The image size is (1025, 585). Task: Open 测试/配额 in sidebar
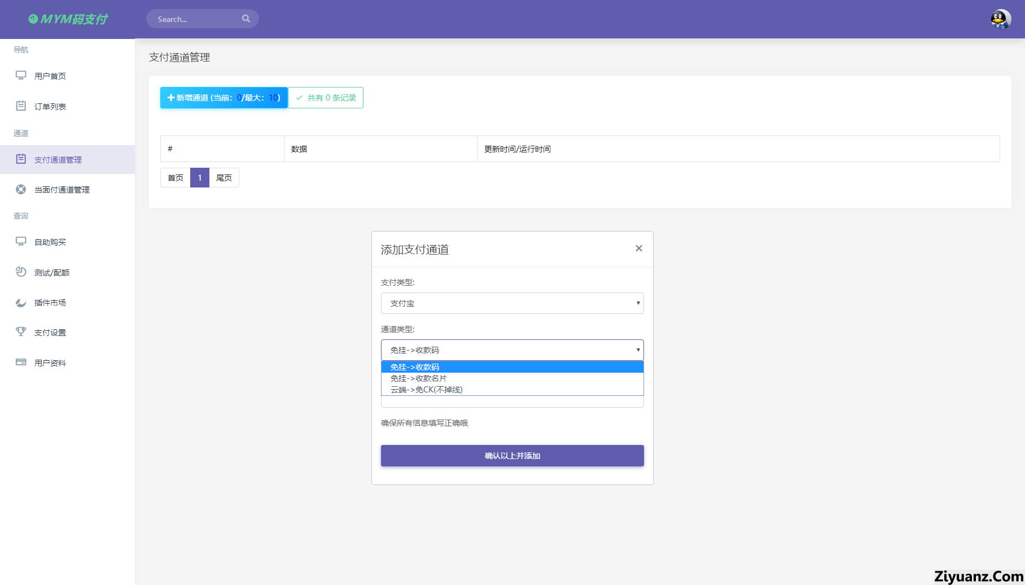coord(67,272)
